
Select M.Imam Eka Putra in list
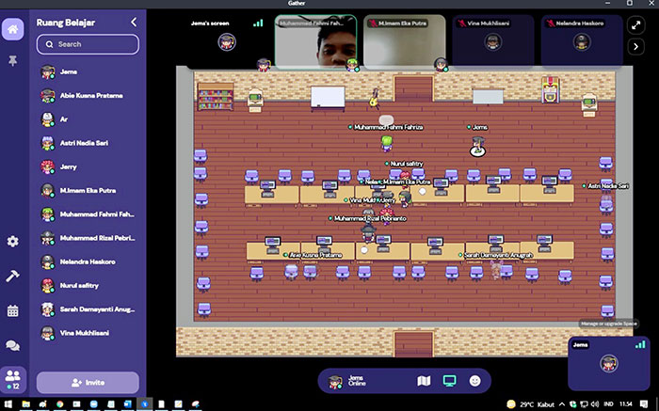click(x=88, y=191)
